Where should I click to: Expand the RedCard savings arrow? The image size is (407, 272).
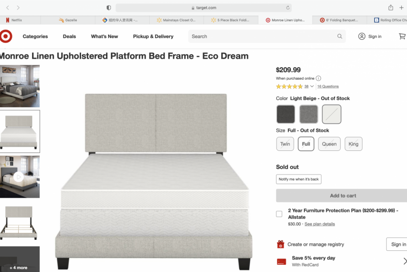coord(404,261)
